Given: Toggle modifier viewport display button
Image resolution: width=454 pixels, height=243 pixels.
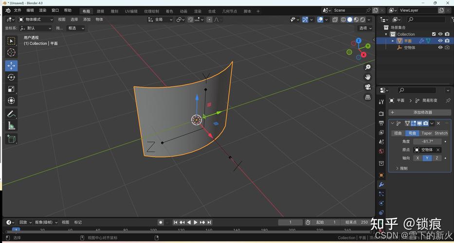Looking at the screenshot, I should (x=419, y=123).
